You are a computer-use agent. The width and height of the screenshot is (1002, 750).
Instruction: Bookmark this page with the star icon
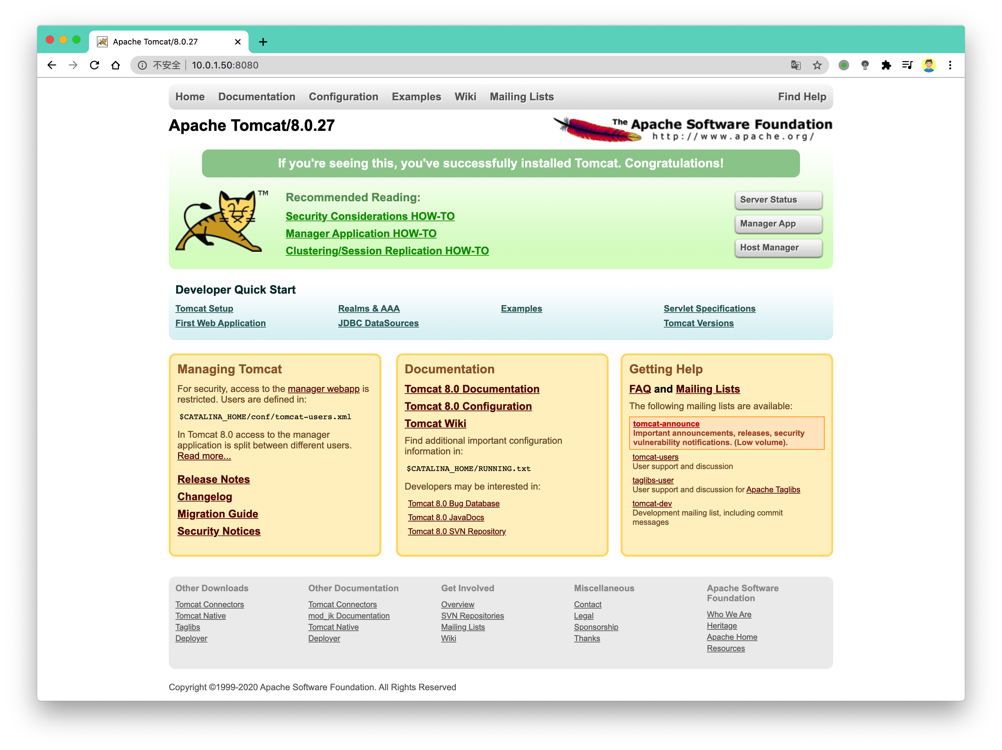tap(817, 65)
